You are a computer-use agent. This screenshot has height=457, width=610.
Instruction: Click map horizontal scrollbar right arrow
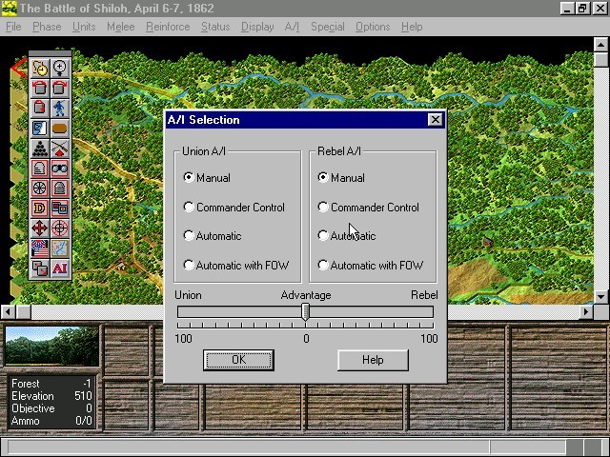(586, 311)
